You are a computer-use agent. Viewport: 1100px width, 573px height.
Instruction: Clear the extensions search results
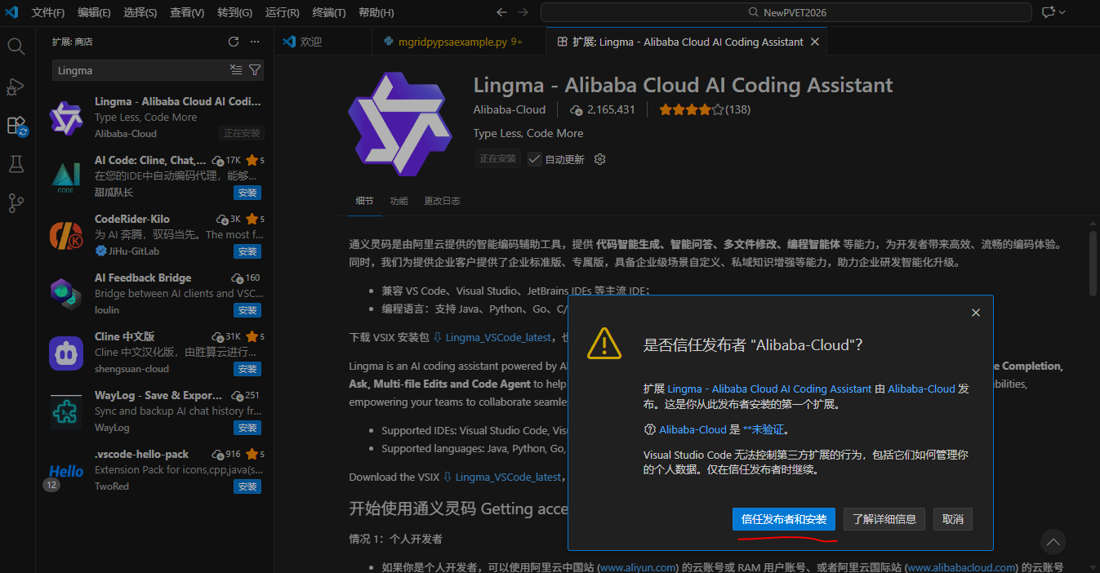pos(236,70)
